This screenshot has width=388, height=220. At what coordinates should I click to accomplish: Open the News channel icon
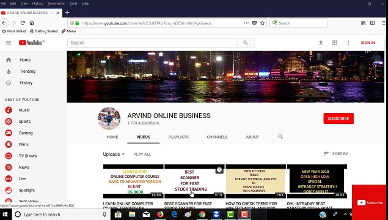pyautogui.click(x=9, y=167)
